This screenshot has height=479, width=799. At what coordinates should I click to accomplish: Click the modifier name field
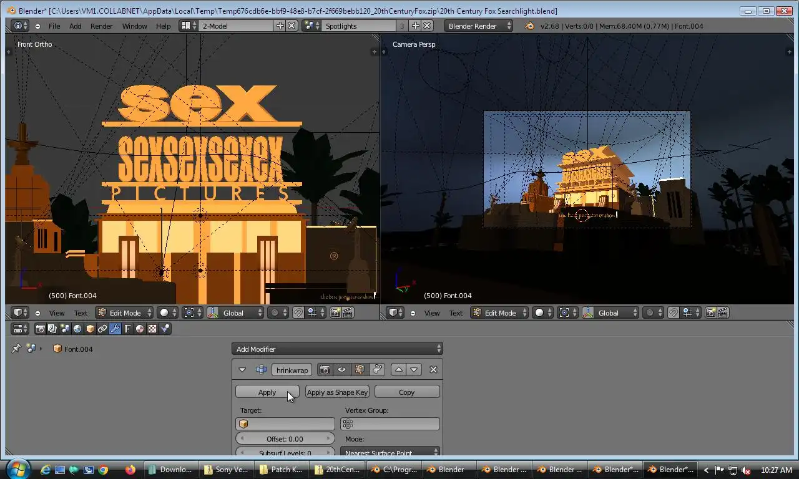[x=292, y=370]
